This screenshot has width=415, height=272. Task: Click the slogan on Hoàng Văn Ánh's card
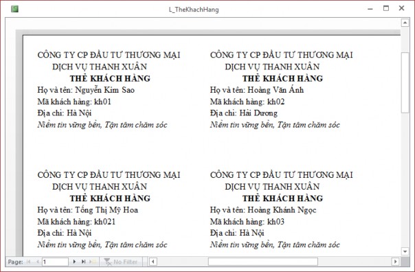click(275, 125)
